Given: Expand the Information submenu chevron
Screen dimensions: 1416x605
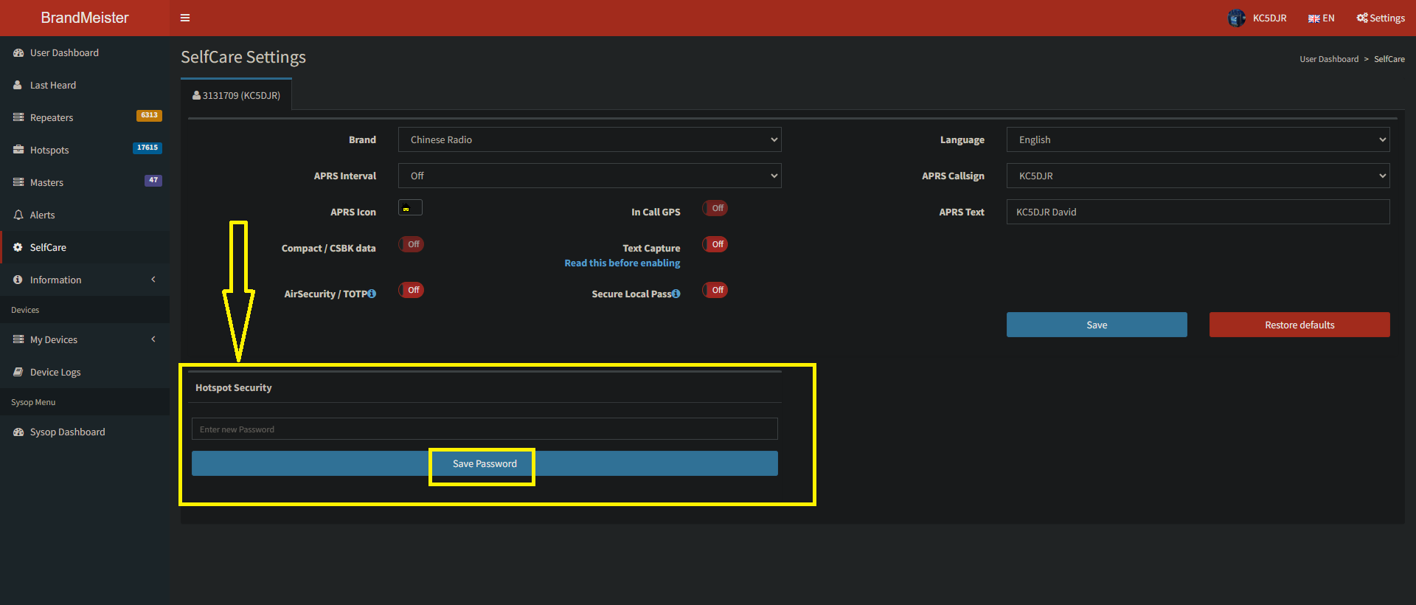Looking at the screenshot, I should pos(153,280).
